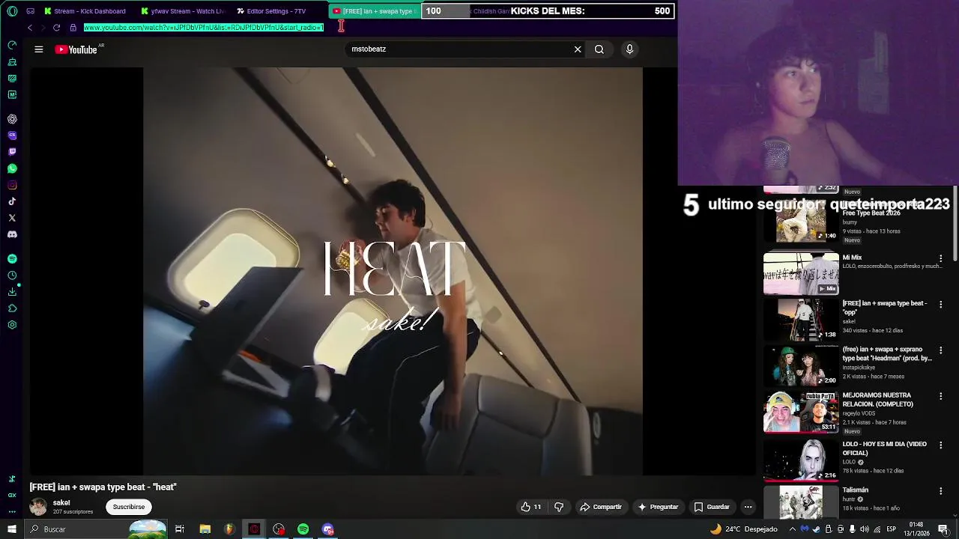
Task: Click the YouTube search input field
Action: click(457, 49)
